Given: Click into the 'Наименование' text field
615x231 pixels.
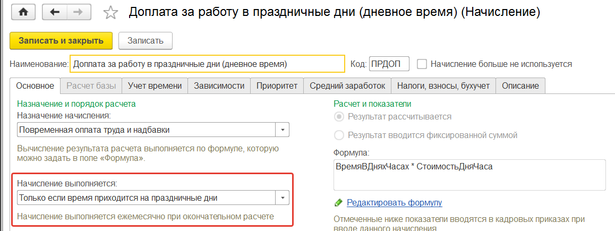Looking at the screenshot, I should [x=207, y=64].
